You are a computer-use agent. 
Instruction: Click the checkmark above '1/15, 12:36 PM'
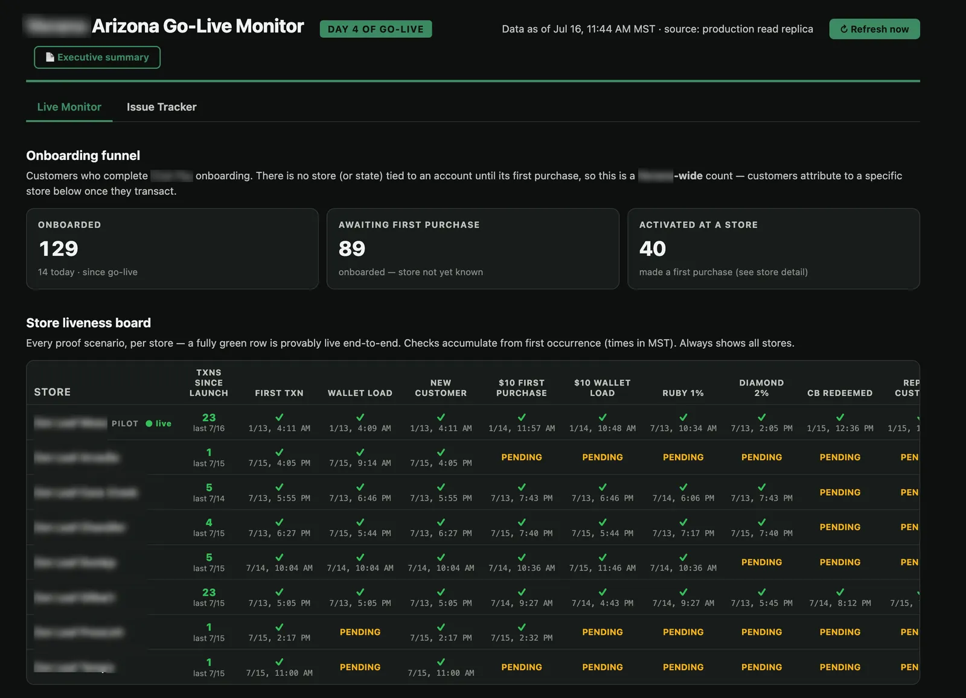point(840,417)
